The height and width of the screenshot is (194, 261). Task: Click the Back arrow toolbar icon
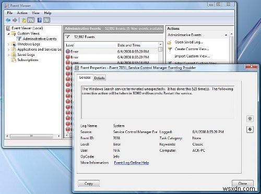[x=8, y=20]
